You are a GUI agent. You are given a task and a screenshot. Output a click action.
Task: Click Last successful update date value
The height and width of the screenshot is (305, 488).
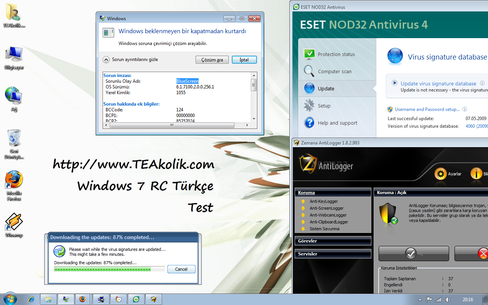pos(477,119)
